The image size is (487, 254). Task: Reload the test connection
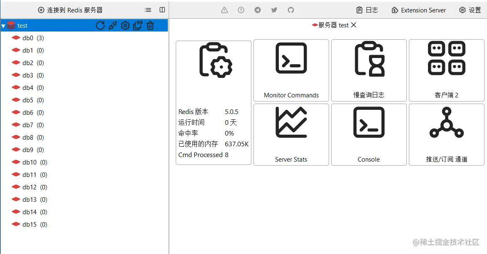[x=100, y=25]
